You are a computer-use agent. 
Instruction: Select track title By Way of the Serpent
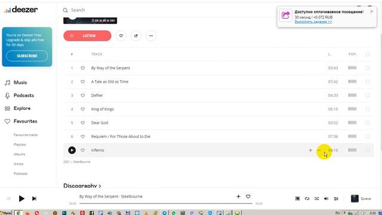(x=110, y=68)
